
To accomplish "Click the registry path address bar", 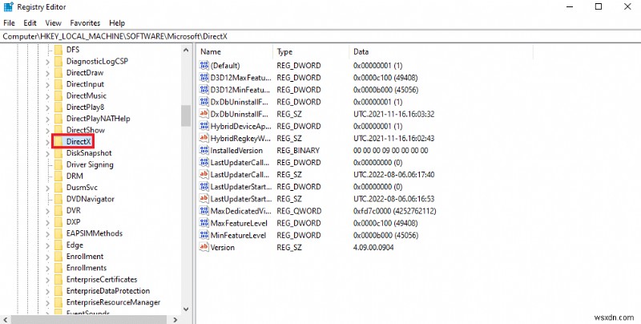I will pos(320,36).
